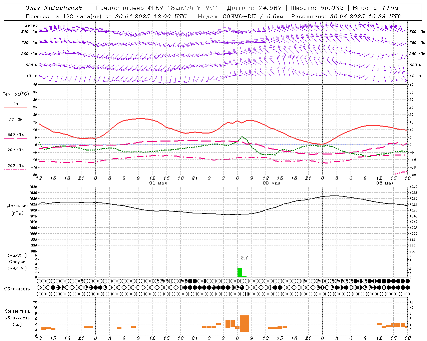Click the magenta dash-dot line sample under 500 гПа legend
The height and width of the screenshot is (341, 427).
[15, 169]
